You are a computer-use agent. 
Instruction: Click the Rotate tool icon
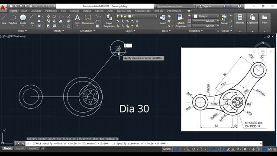click(x=54, y=16)
